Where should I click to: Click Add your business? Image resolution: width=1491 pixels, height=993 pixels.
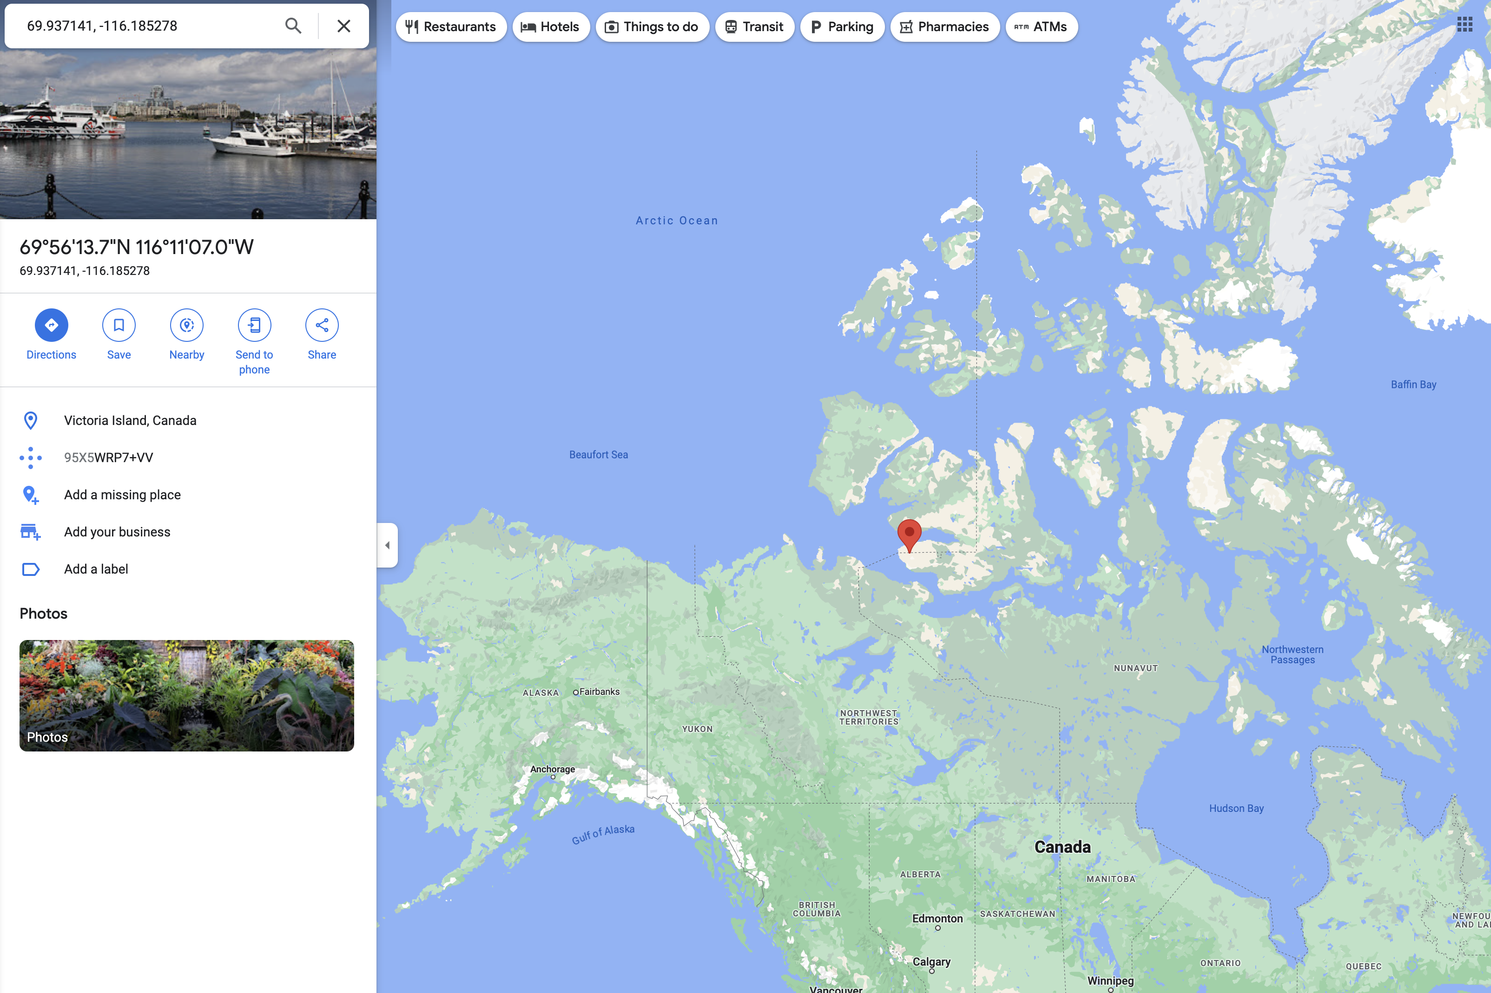pos(117,533)
